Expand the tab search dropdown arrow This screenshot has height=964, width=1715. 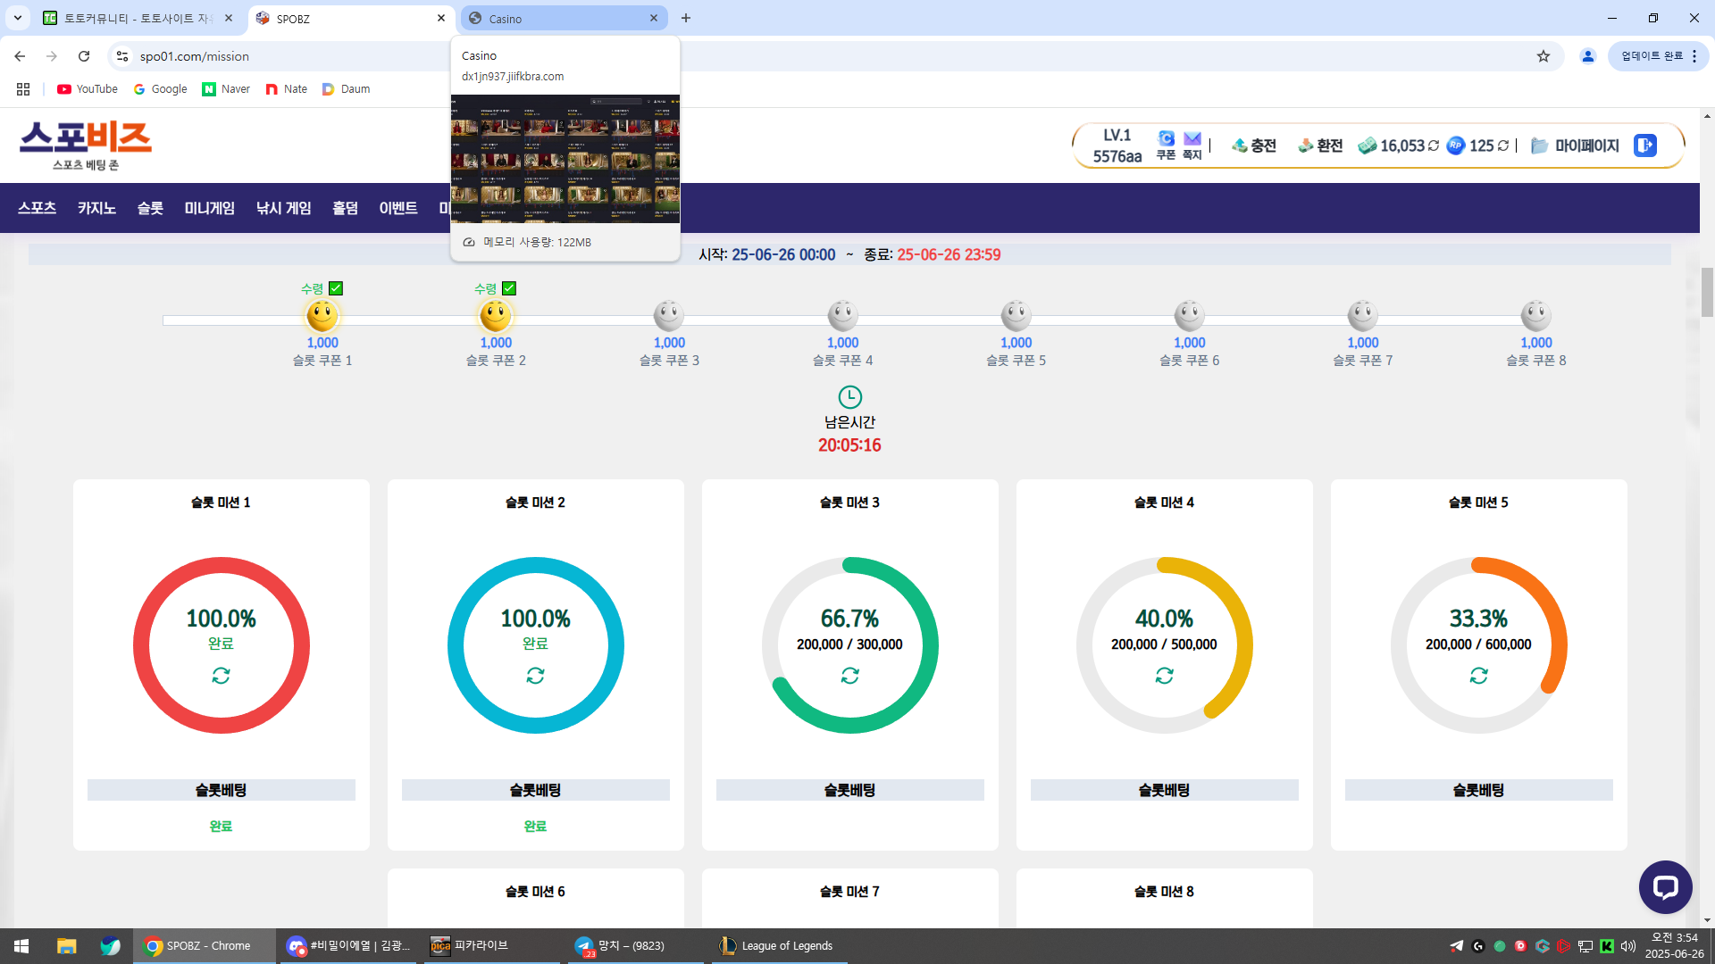17,18
